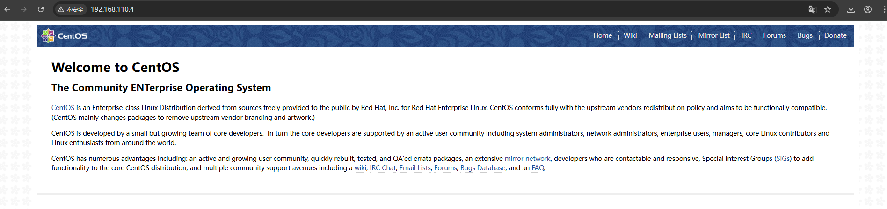Open Bugs in the top navigation
Image resolution: width=887 pixels, height=209 pixels.
coord(805,35)
